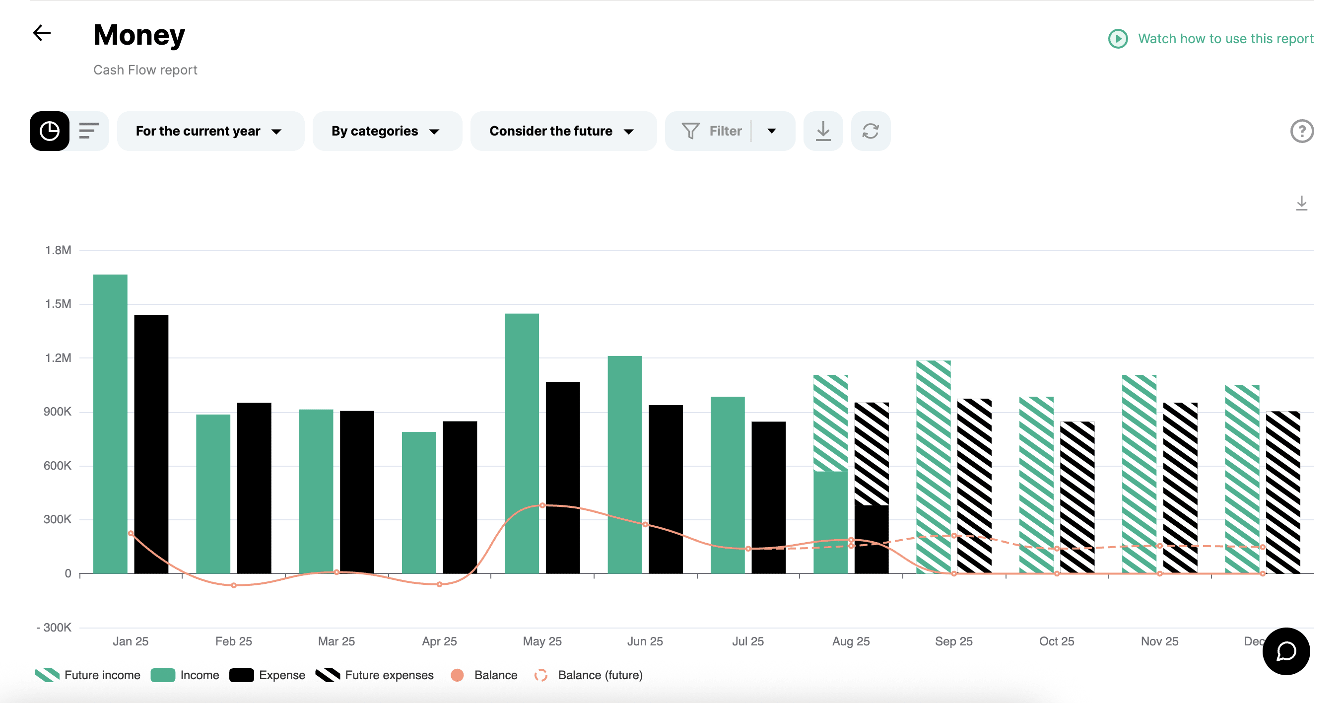The width and height of the screenshot is (1344, 703).
Task: Open 'Watch how to use this report'
Action: click(1225, 38)
